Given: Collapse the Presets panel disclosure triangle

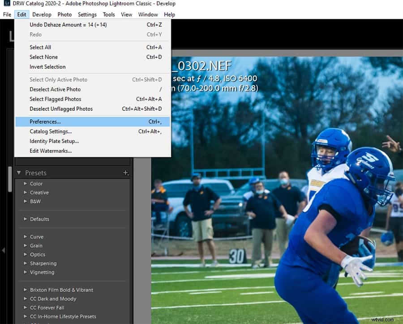Looking at the screenshot, I should (x=19, y=173).
